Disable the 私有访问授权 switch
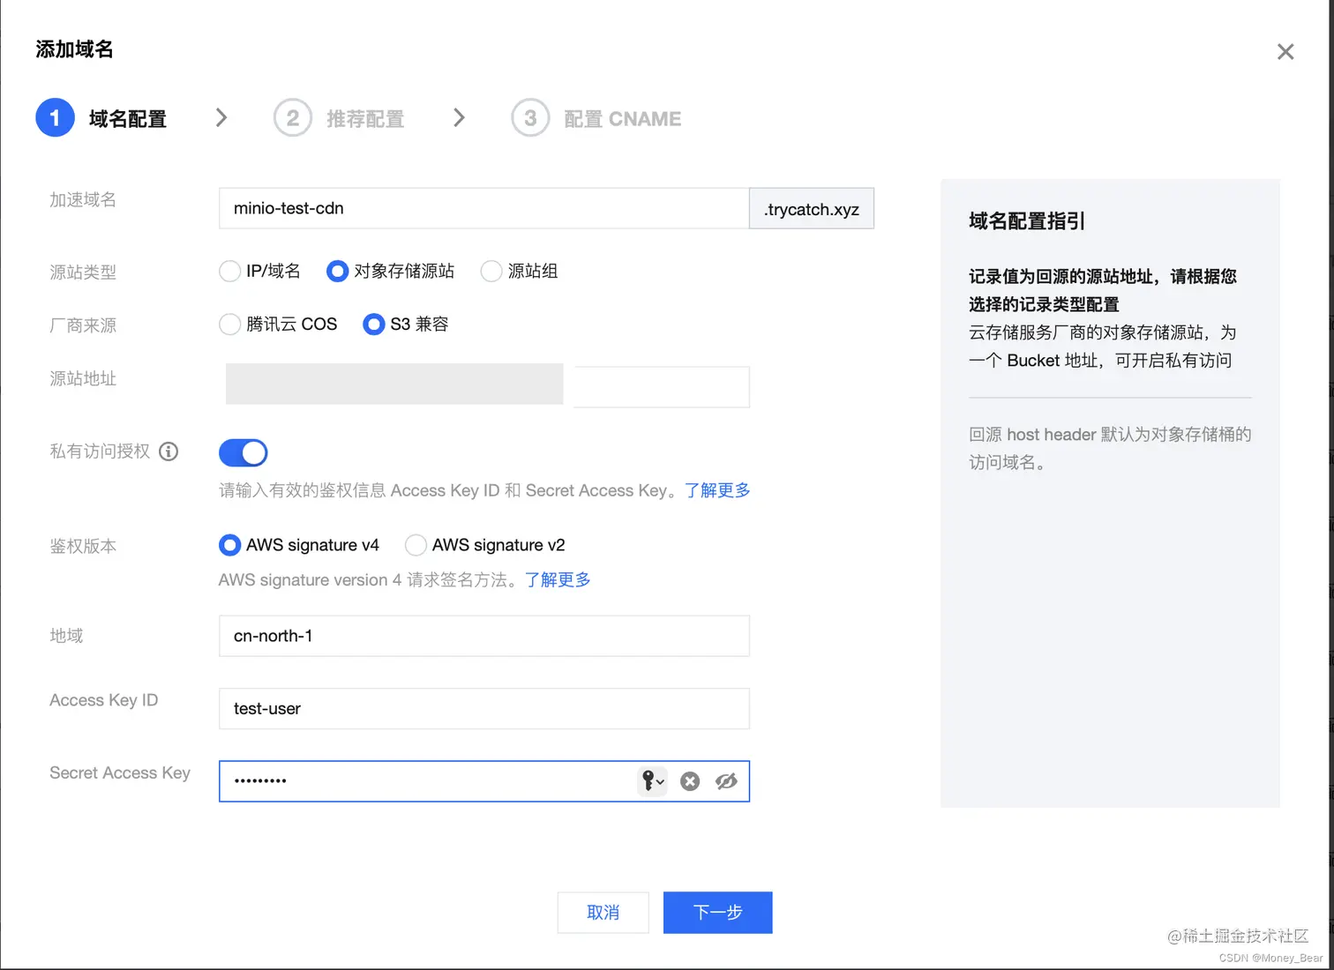The image size is (1334, 970). tap(243, 452)
